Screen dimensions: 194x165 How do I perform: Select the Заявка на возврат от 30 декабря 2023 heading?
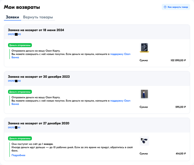(39, 77)
